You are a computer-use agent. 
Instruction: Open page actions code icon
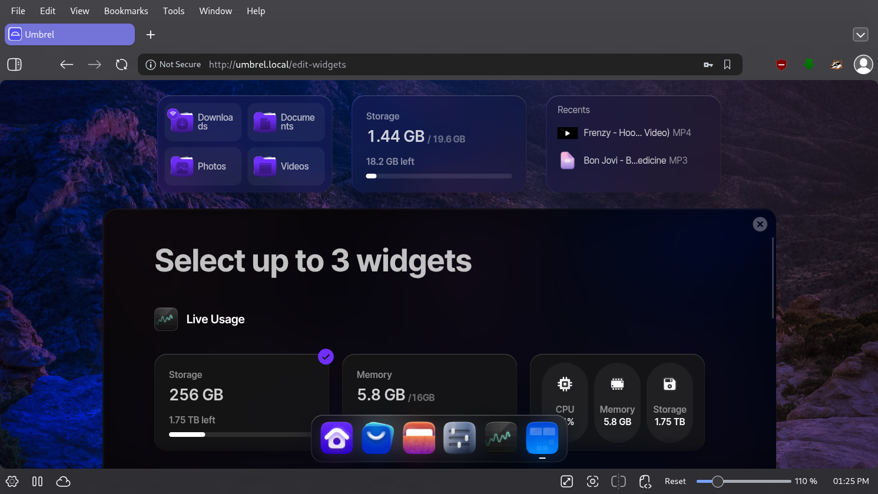pos(645,482)
